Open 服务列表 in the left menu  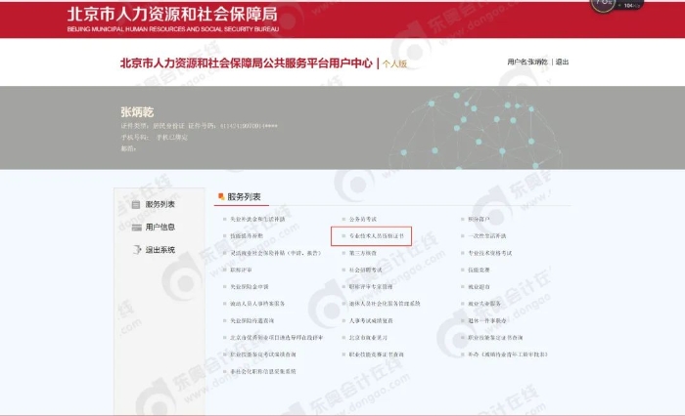tap(160, 204)
